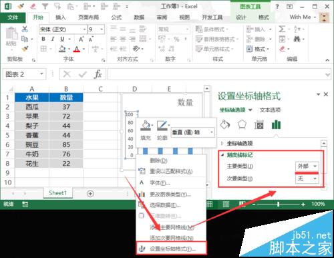Click the text orientation icon
The width and height of the screenshot is (334, 258).
pyautogui.click(x=136, y=49)
